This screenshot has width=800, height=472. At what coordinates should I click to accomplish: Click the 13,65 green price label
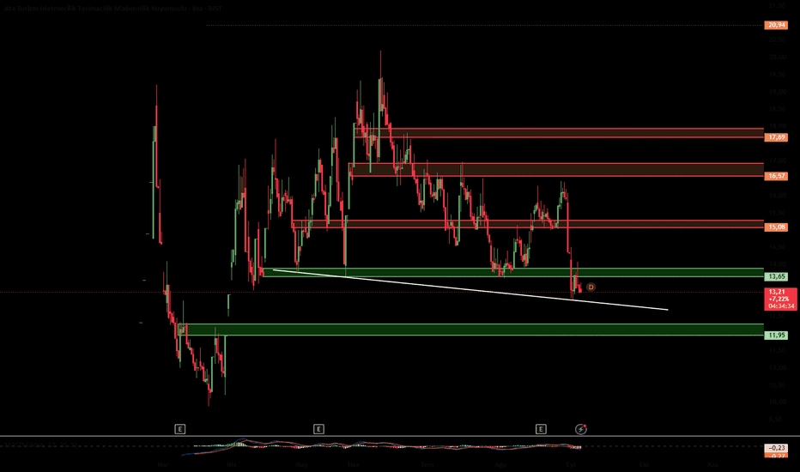point(776,276)
